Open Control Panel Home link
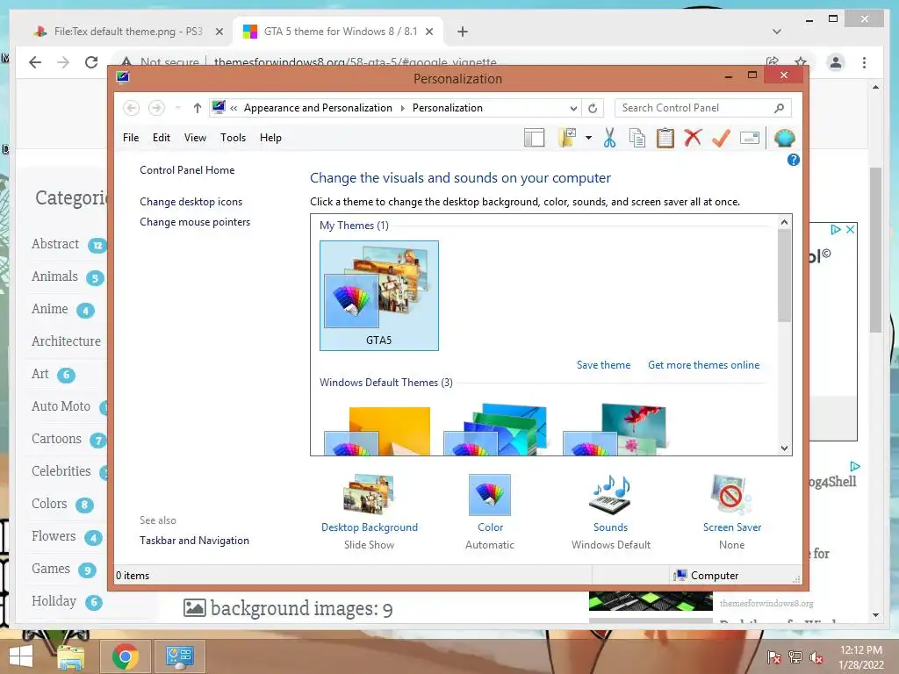Image resolution: width=899 pixels, height=674 pixels. [187, 170]
